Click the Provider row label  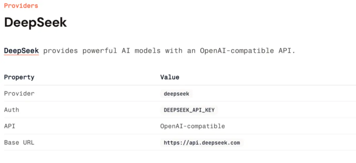pos(19,93)
